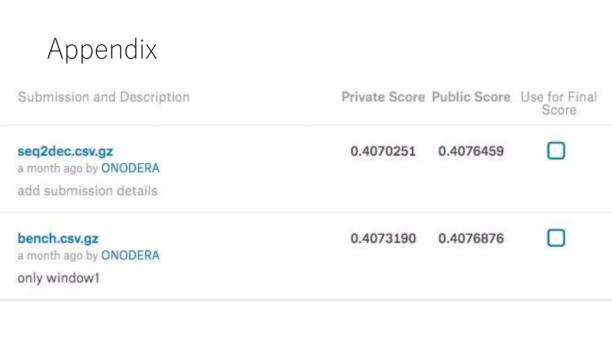Select private score 0.4073190
612x344 pixels.
click(383, 238)
